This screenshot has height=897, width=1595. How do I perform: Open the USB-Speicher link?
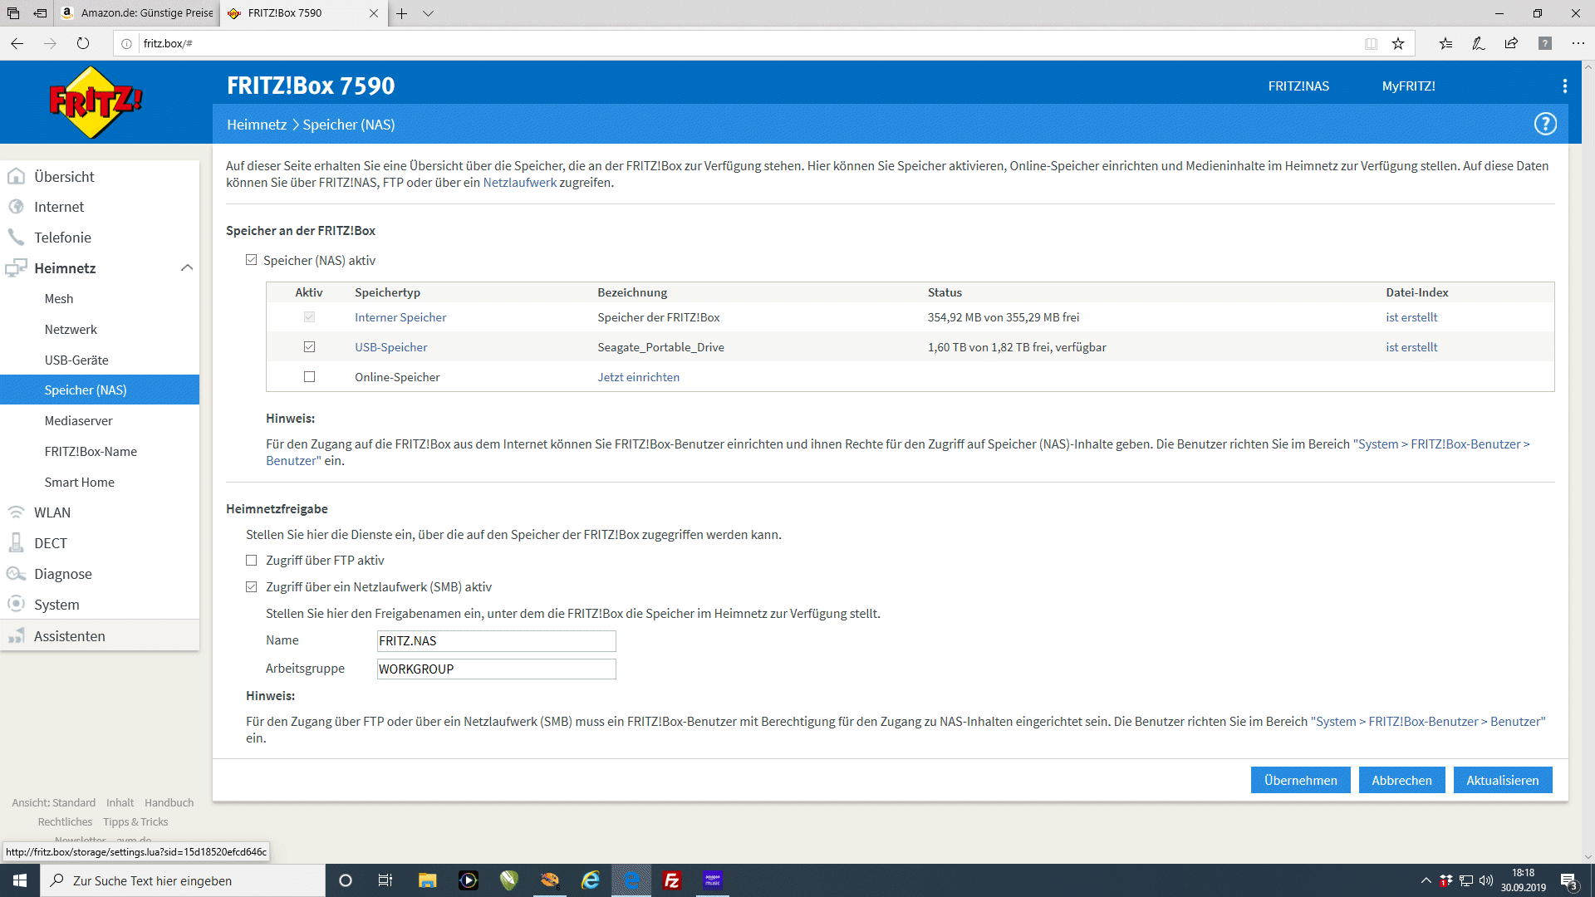[x=390, y=347]
